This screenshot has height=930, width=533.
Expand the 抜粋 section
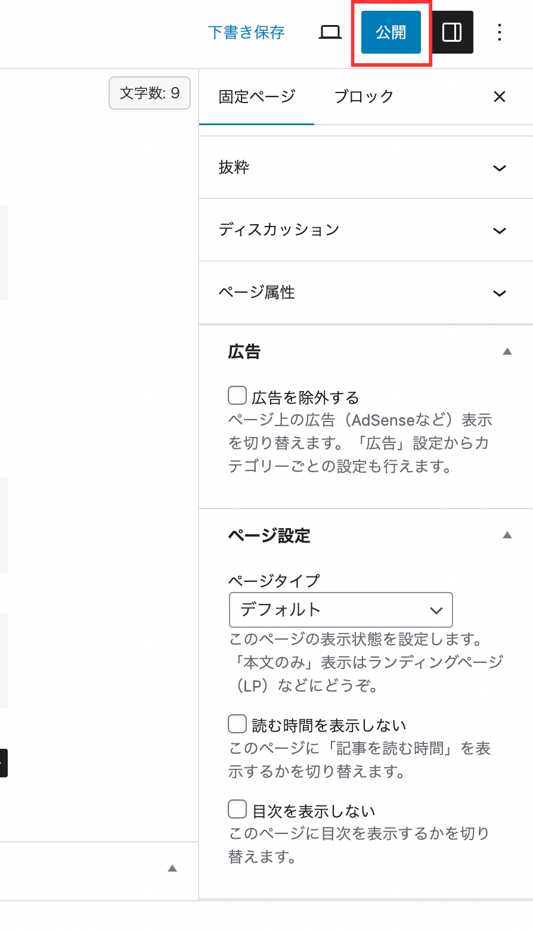pyautogui.click(x=366, y=168)
